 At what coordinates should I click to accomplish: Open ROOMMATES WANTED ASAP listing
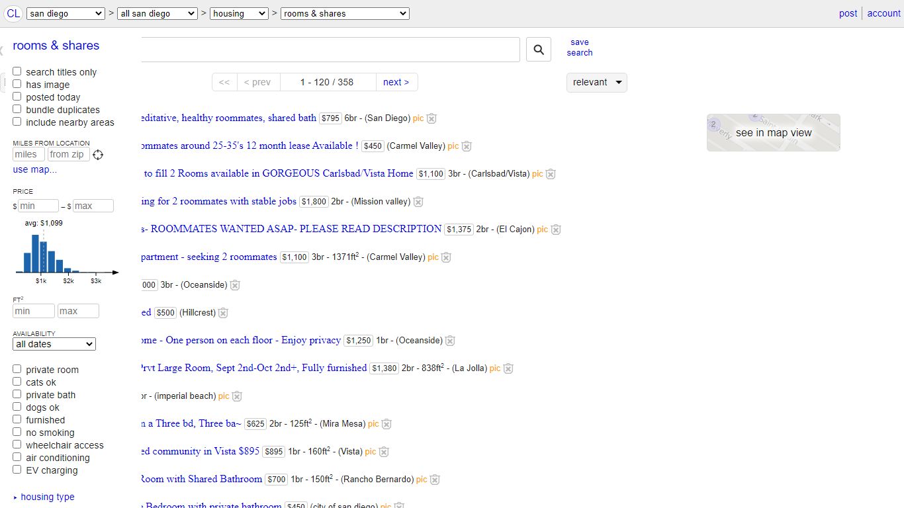(x=292, y=229)
